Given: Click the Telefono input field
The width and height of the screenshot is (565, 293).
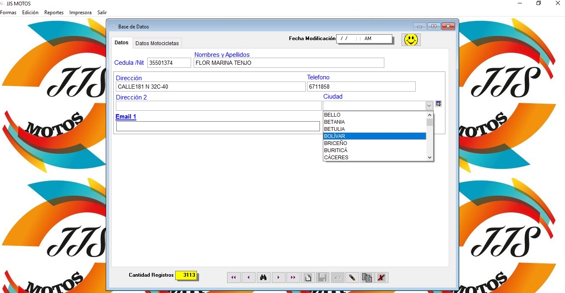Looking at the screenshot, I should pyautogui.click(x=361, y=87).
